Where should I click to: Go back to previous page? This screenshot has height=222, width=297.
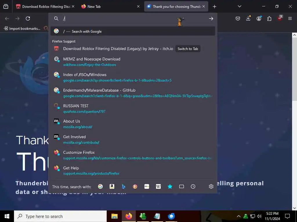tap(7, 18)
